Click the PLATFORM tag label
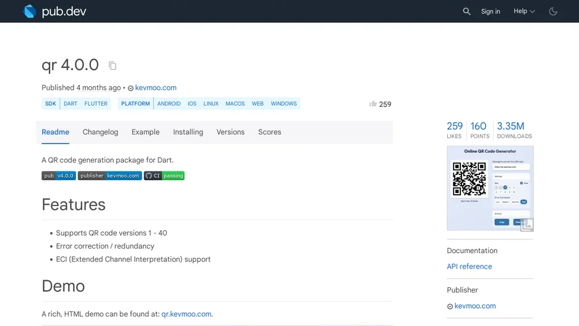This screenshot has height=326, width=579. pos(135,104)
